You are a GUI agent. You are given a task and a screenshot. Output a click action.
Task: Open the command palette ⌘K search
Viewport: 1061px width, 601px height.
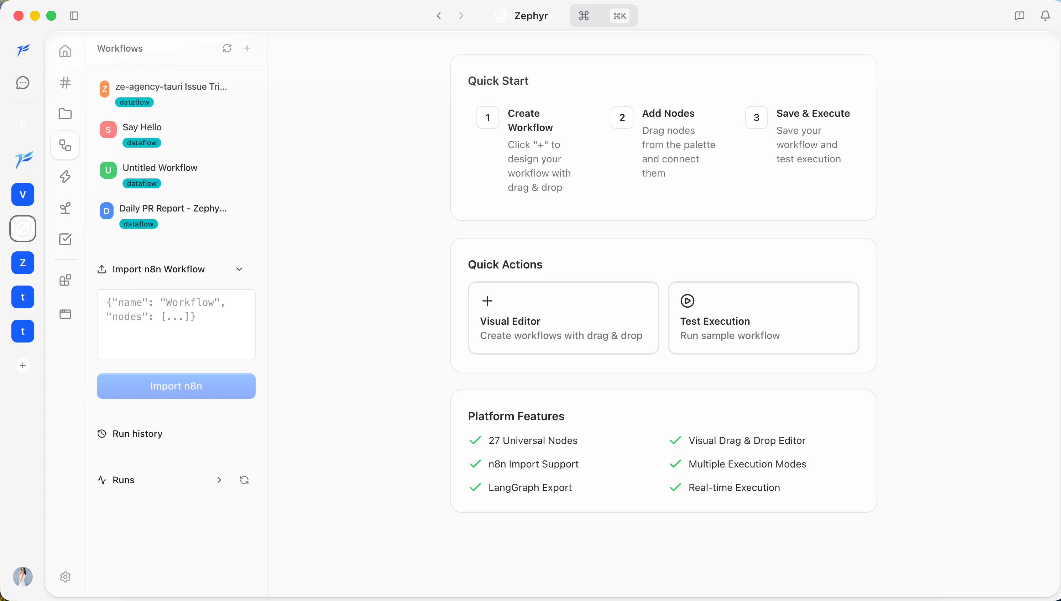pyautogui.click(x=603, y=16)
